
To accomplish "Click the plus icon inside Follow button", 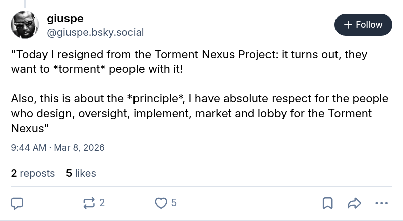I will 348,25.
